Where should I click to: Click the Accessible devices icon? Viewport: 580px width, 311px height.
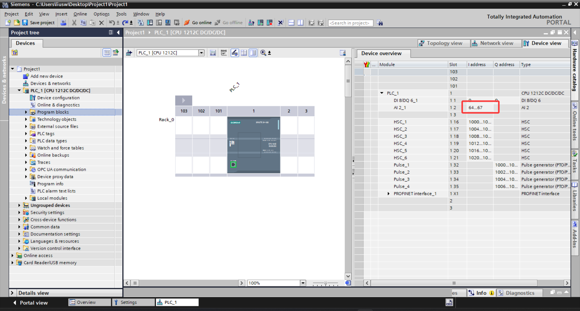tap(251, 23)
